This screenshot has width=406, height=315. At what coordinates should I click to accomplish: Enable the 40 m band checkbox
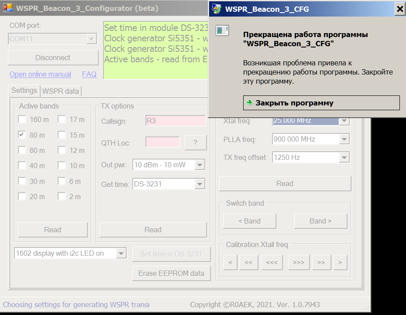(x=22, y=166)
